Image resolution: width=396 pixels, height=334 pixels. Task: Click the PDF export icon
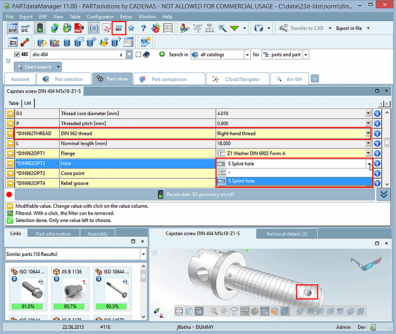coord(78,29)
